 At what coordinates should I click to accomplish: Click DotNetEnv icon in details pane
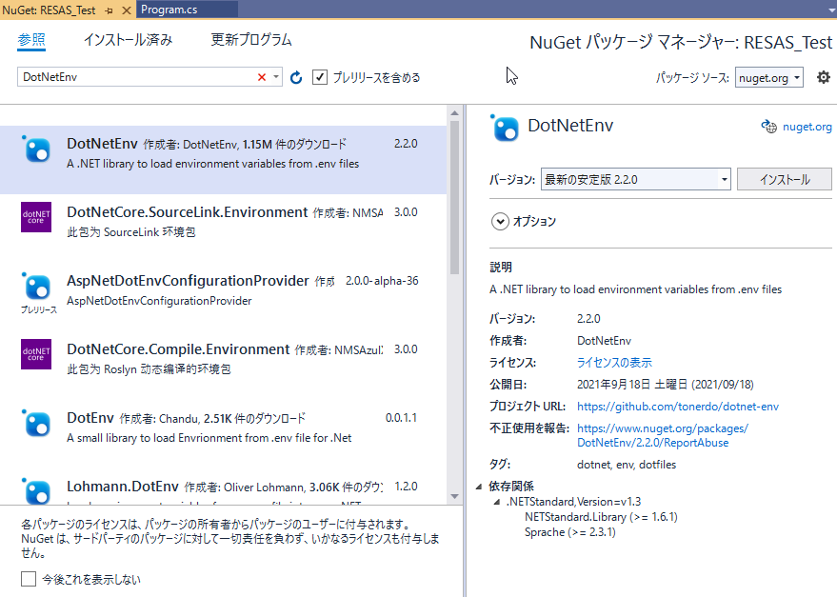[505, 128]
